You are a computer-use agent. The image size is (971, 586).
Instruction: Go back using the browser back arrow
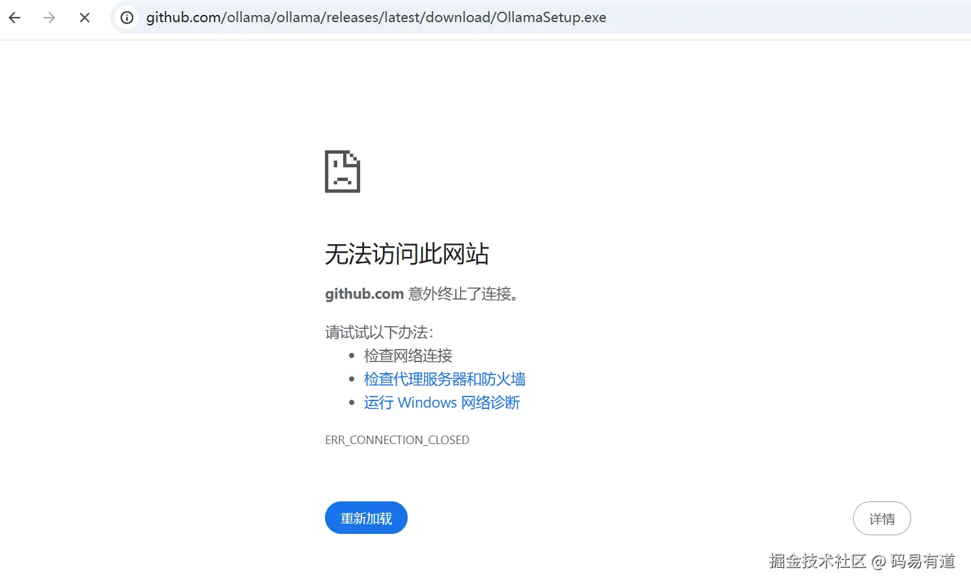14,18
